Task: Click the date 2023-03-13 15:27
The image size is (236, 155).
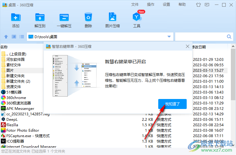Action: [208, 70]
